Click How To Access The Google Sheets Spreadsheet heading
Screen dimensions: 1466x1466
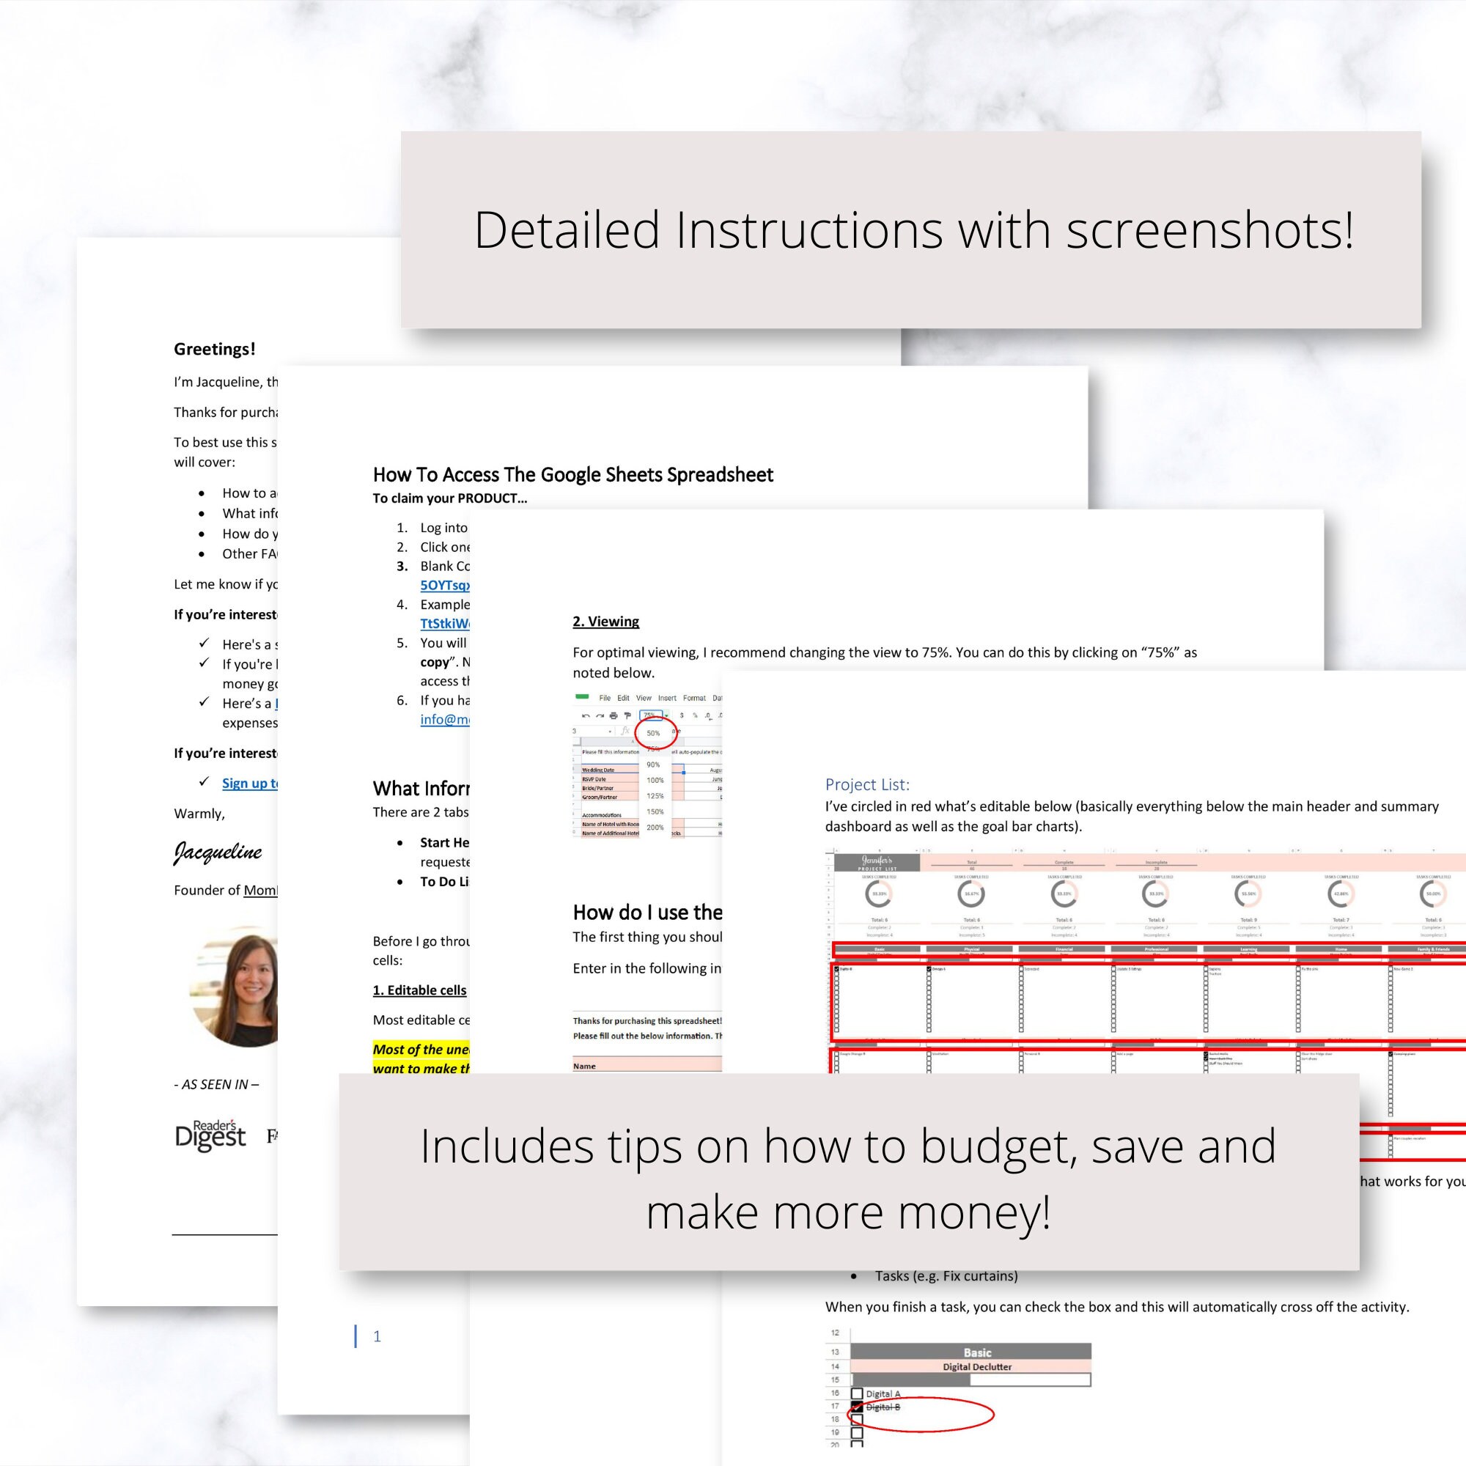573,475
